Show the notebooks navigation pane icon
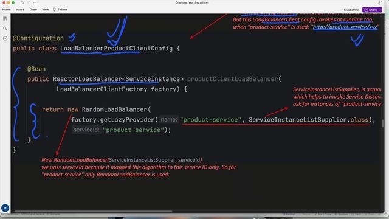 coord(5,19)
